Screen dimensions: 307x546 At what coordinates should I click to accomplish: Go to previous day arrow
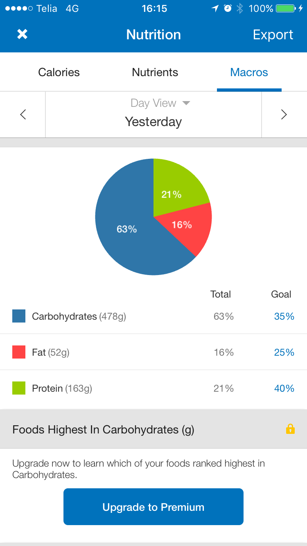[23, 115]
